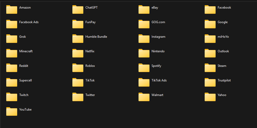The width and height of the screenshot is (257, 128).
Task: Select the Outlook folder icon
Action: click(x=210, y=53)
